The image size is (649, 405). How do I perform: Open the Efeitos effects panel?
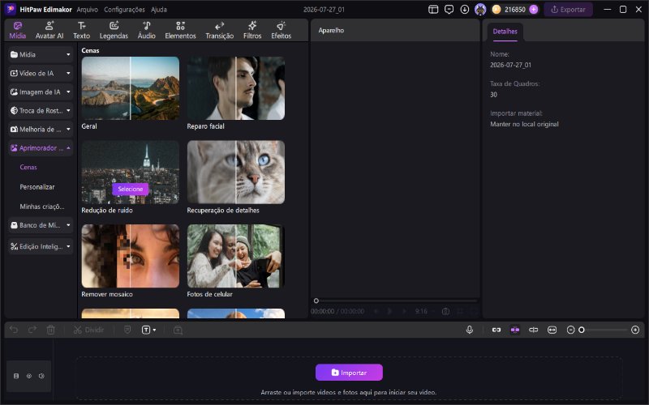click(281, 30)
